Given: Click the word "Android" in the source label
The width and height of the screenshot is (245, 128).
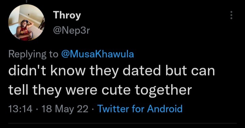Looking at the screenshot, I should tap(165, 109).
